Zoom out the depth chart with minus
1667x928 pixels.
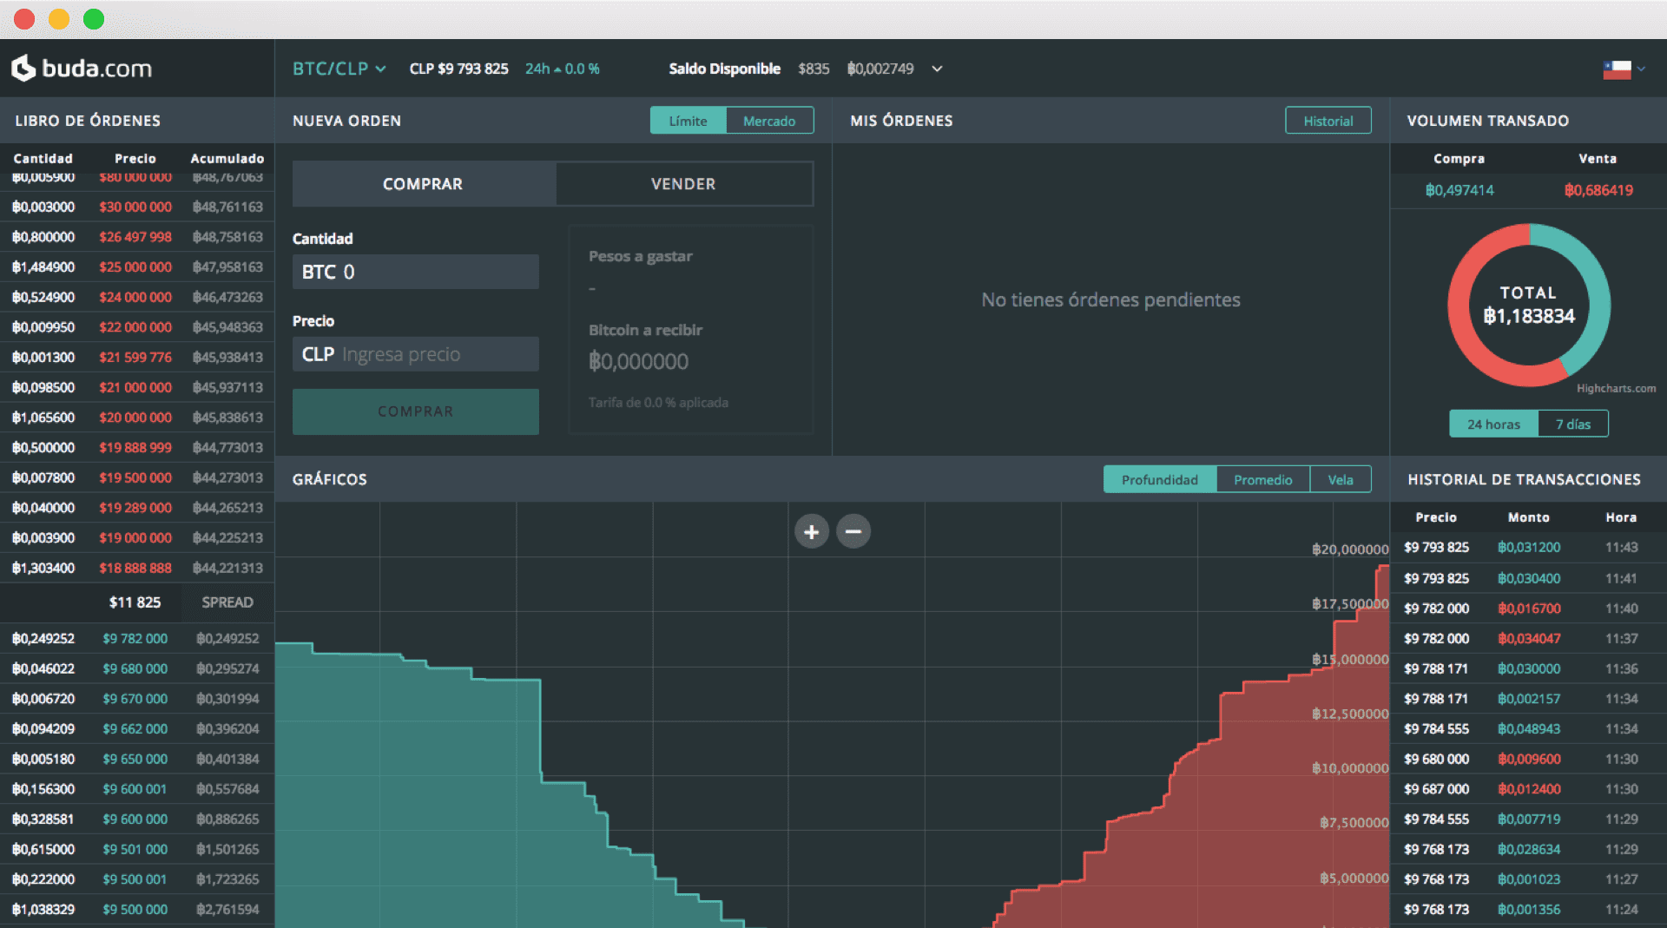[853, 531]
